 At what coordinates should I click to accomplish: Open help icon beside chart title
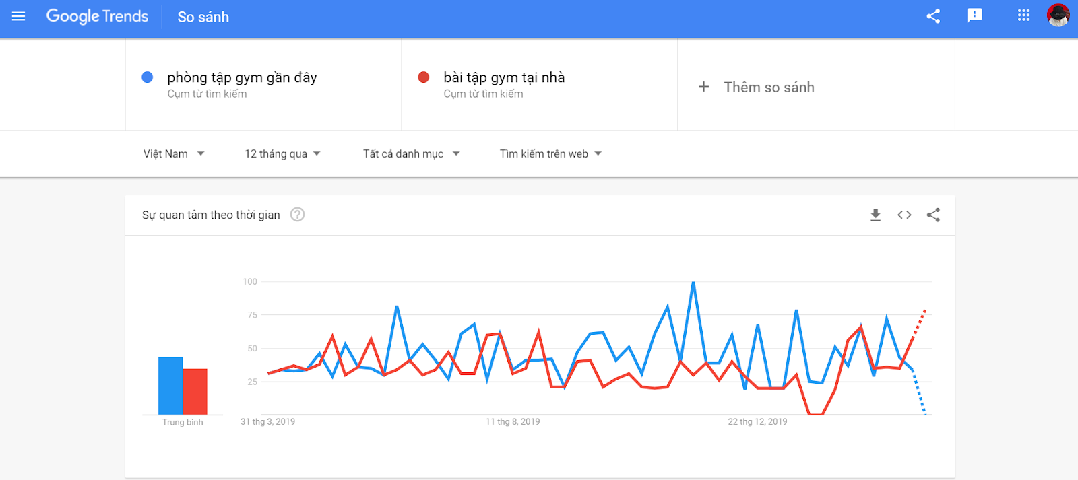click(297, 215)
